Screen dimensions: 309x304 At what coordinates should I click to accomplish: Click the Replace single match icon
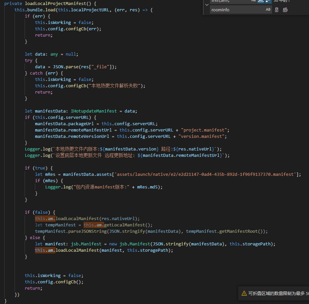(277, 10)
